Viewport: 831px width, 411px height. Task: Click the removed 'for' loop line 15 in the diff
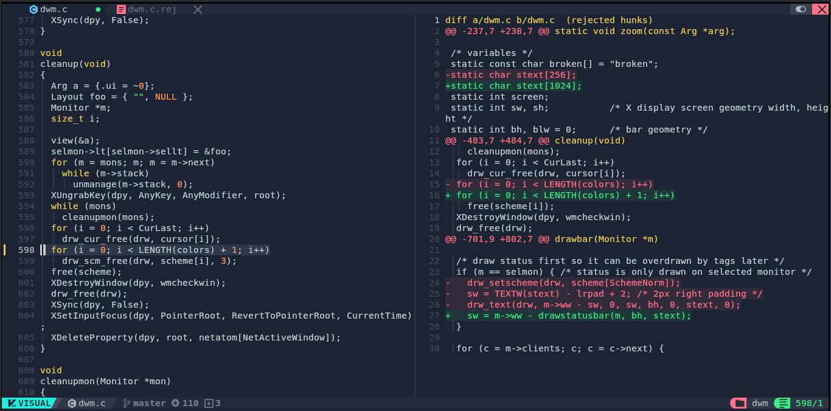(x=549, y=184)
